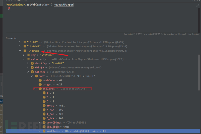Click the field icon beside Y_MAX
The height and width of the screenshot is (134, 201).
44,110
